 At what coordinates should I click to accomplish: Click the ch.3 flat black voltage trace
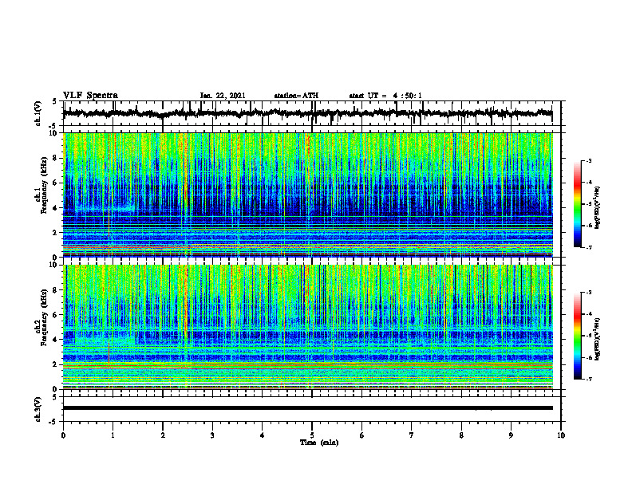point(307,408)
